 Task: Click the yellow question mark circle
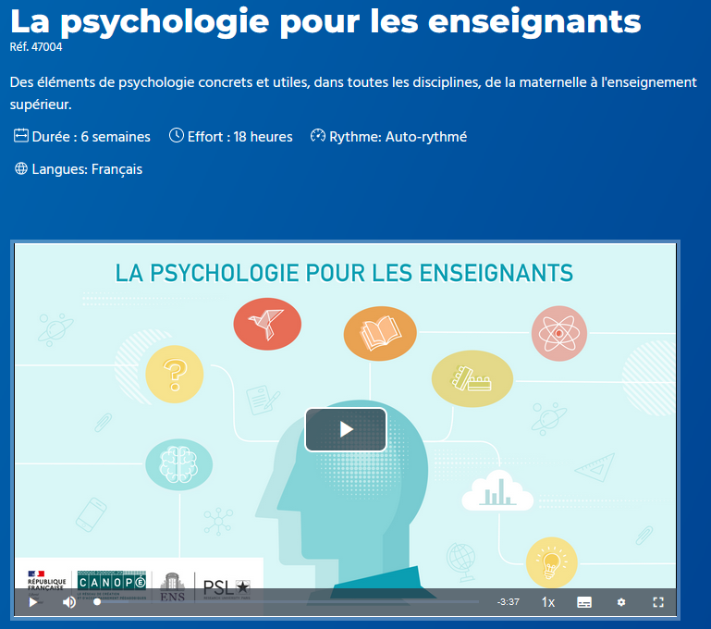[x=174, y=374]
